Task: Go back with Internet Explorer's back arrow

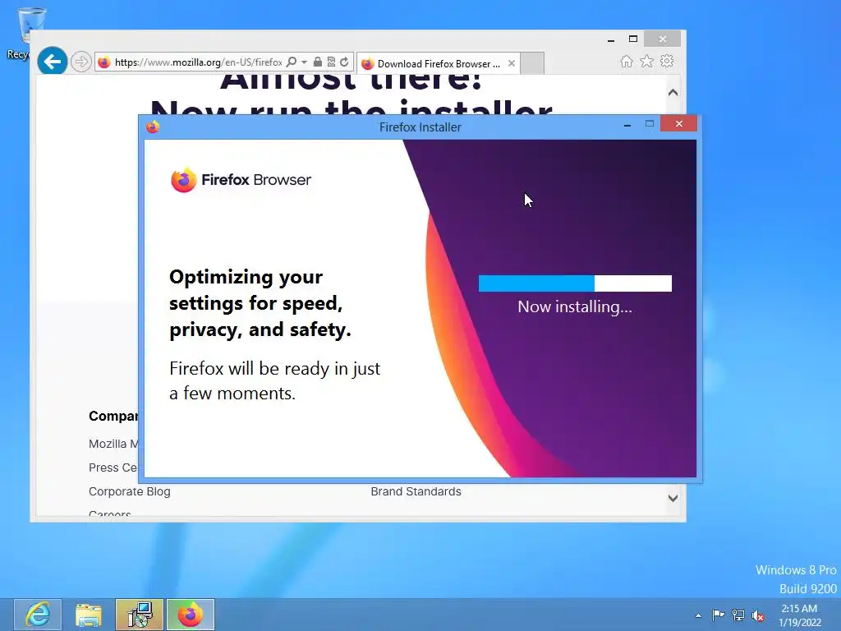Action: pyautogui.click(x=52, y=62)
